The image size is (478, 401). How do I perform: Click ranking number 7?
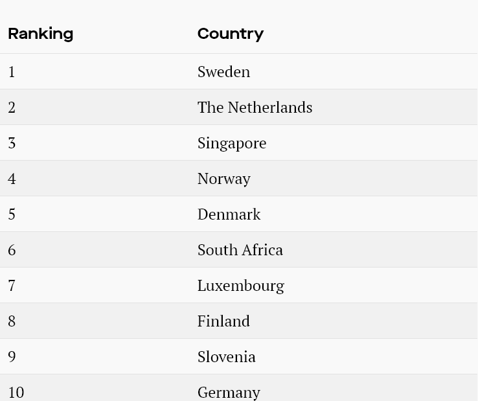[x=12, y=286]
